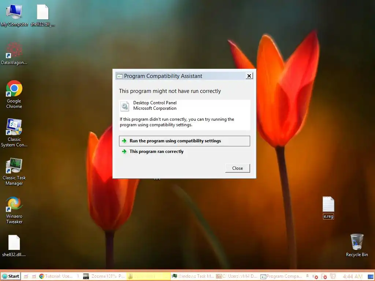The height and width of the screenshot is (281, 375).
Task: Click the second quick launch icon before Chrome
Action: pyautogui.click(x=33, y=277)
